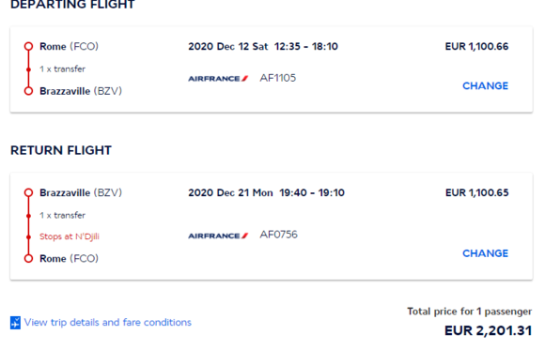Click the red Stops at N'Djili notice
The height and width of the screenshot is (350, 545).
(x=70, y=236)
